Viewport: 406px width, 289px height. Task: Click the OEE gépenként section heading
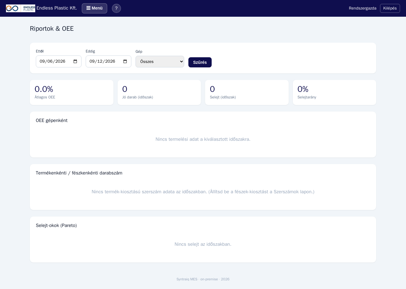point(52,120)
